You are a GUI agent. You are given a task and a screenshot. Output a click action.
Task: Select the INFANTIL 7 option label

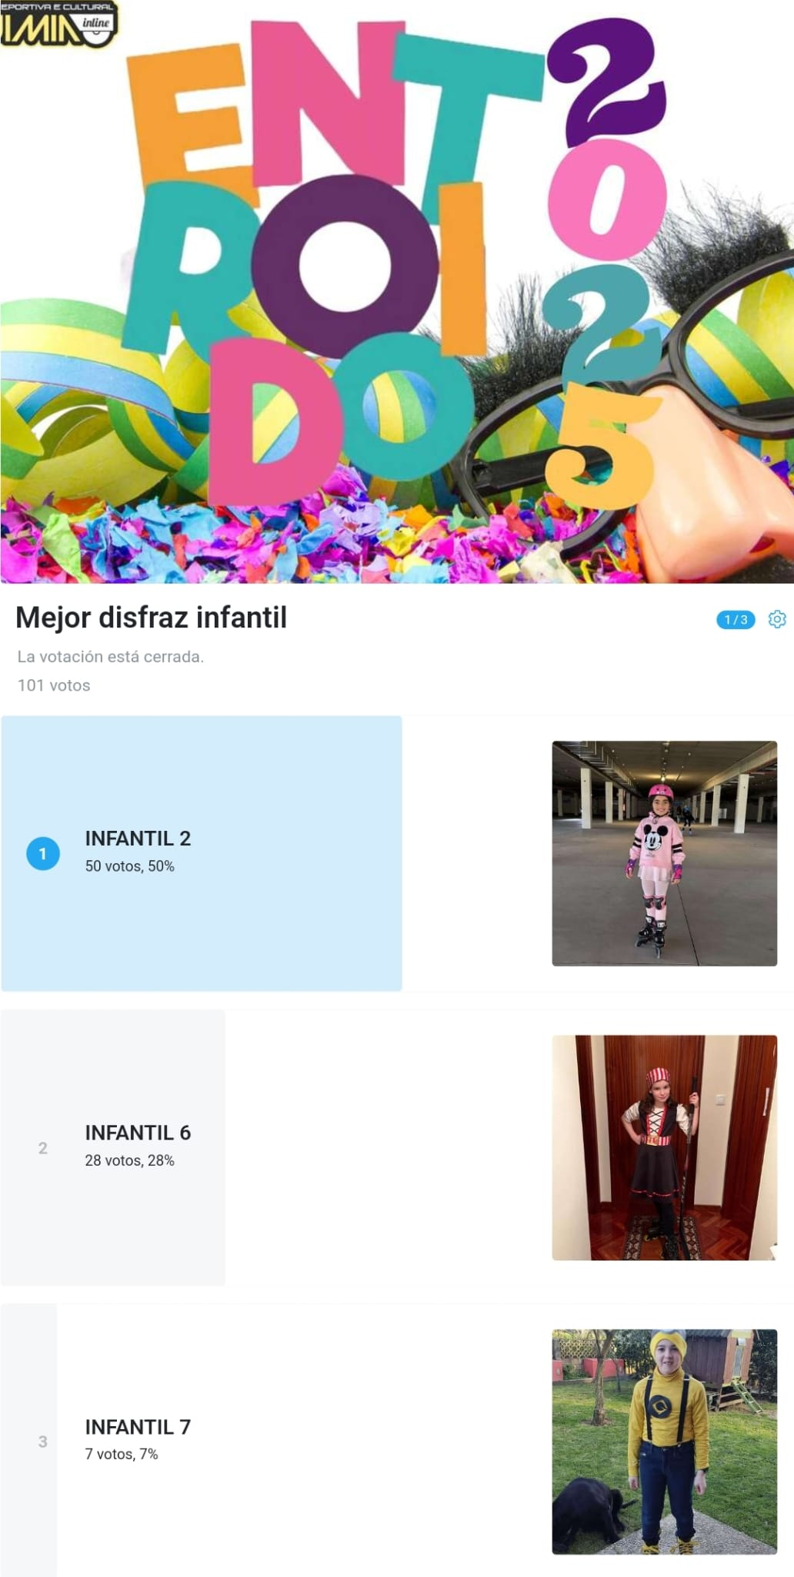138,1427
